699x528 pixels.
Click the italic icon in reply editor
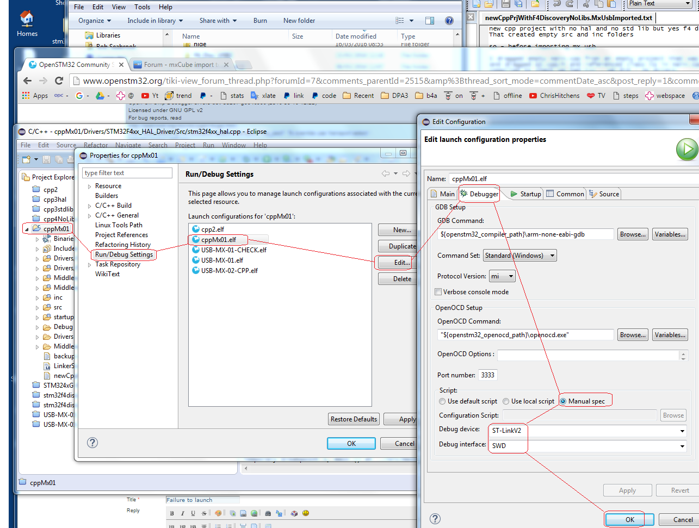pos(182,513)
